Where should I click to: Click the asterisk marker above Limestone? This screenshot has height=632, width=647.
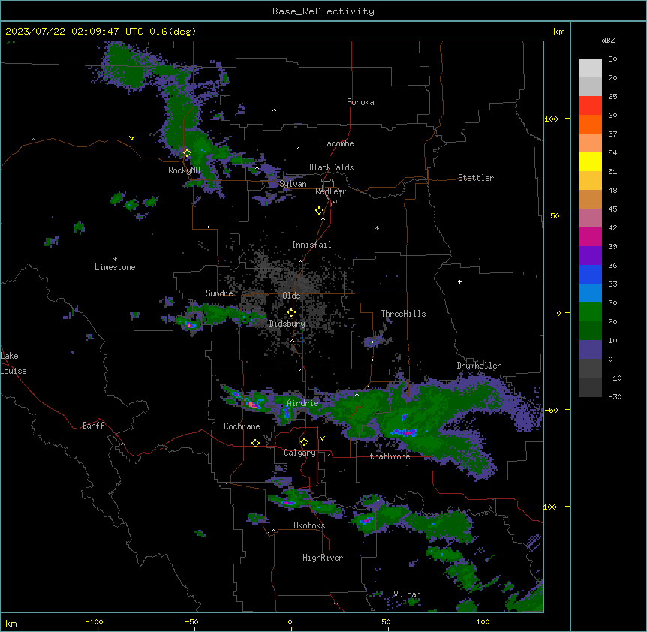click(x=115, y=260)
